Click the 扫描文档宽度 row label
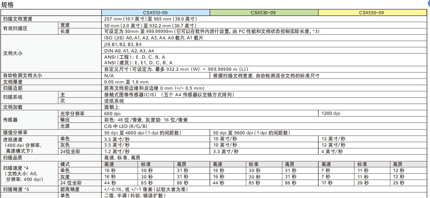Viewport: 430px width, 198px height. [x=18, y=19]
